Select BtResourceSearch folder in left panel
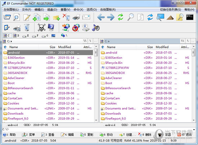 [x=48, y=88]
